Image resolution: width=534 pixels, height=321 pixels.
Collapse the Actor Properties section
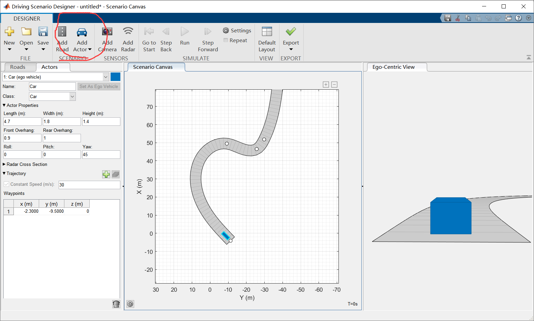pyautogui.click(x=4, y=105)
